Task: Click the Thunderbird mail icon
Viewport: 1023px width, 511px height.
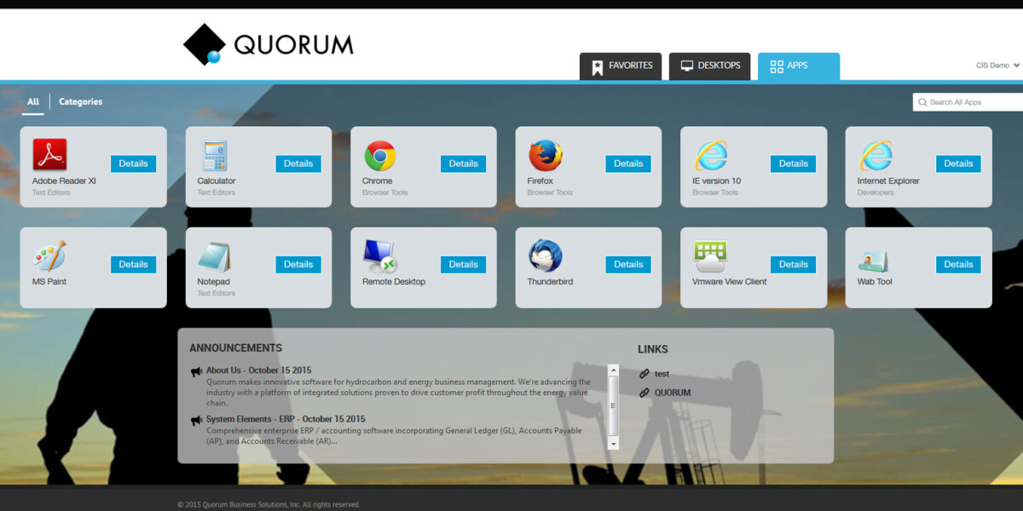Action: (x=545, y=256)
